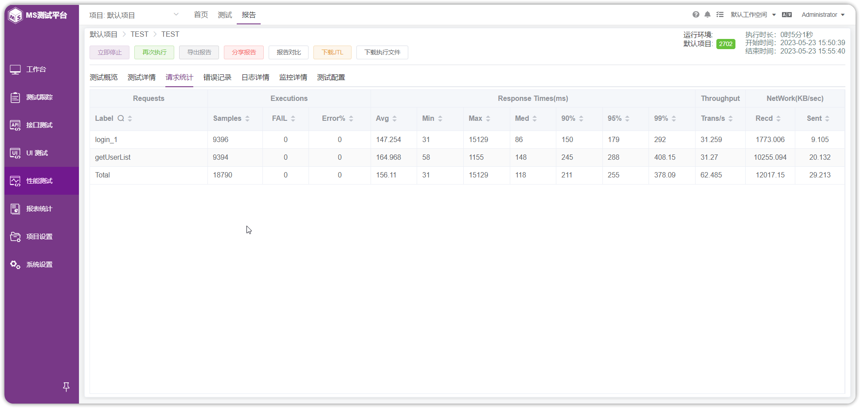Click the help question mark icon
Viewport: 860px width, 408px height.
point(696,15)
